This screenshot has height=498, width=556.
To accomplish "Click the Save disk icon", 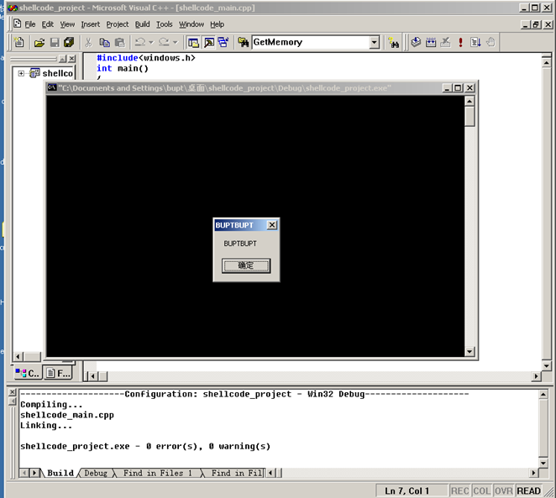I will click(54, 42).
